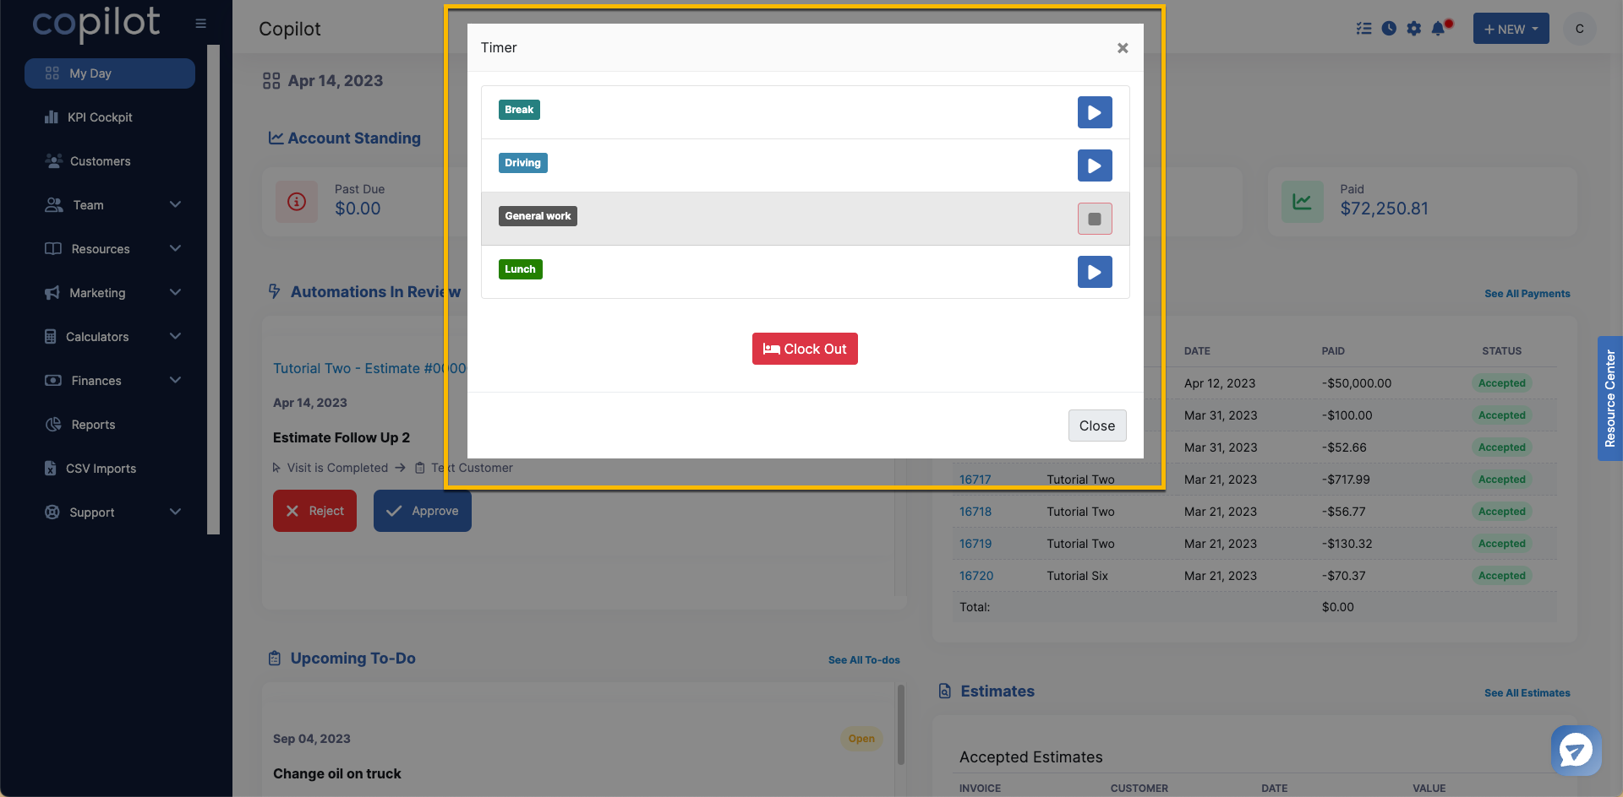Toggle the sidebar hamburger menu
The height and width of the screenshot is (797, 1623).
coord(200,24)
